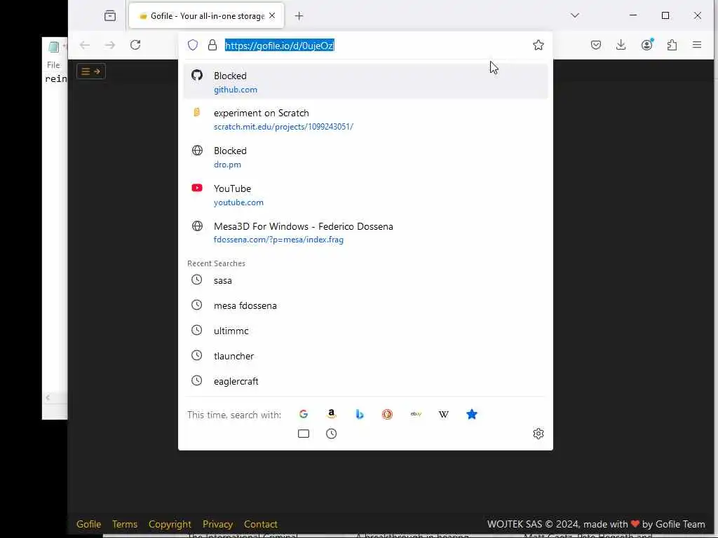Search in open Tabs icon
Image resolution: width=718 pixels, height=538 pixels.
(304, 433)
